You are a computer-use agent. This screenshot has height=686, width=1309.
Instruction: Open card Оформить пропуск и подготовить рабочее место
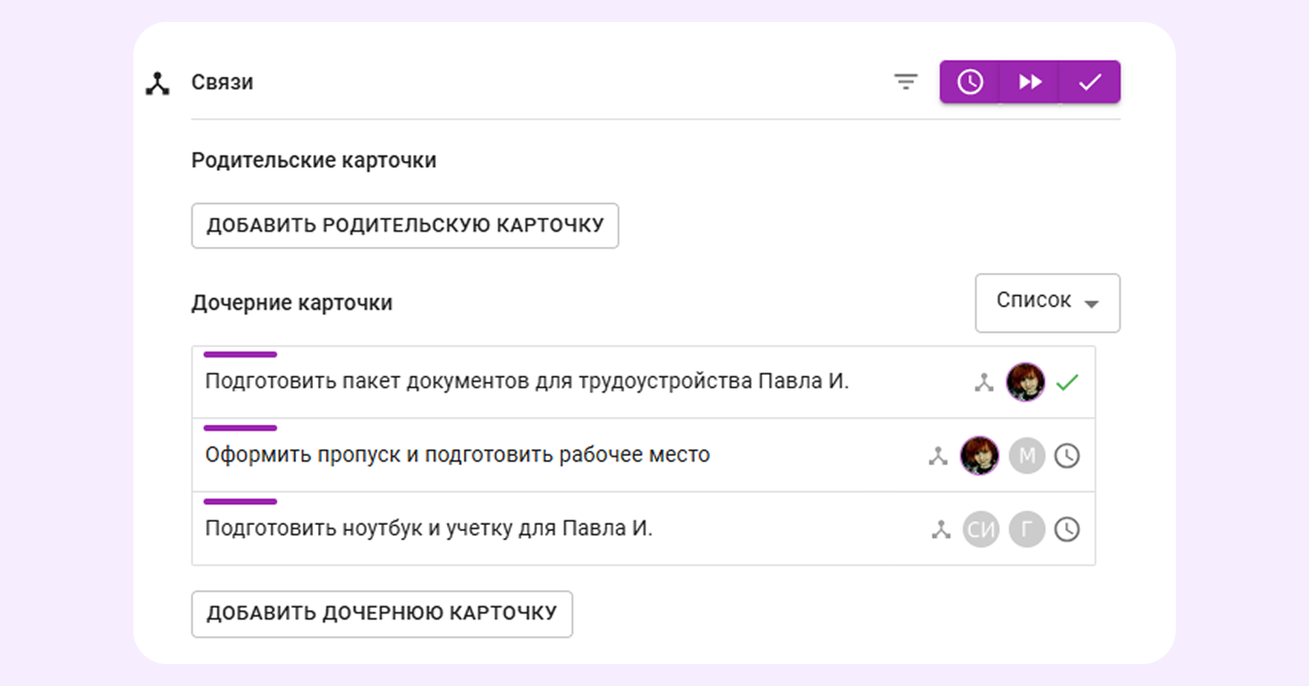(457, 455)
